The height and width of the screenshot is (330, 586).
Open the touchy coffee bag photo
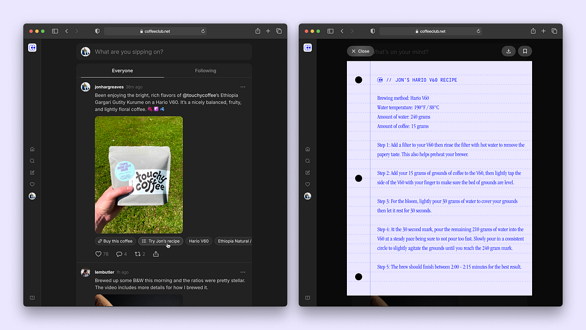(x=139, y=175)
